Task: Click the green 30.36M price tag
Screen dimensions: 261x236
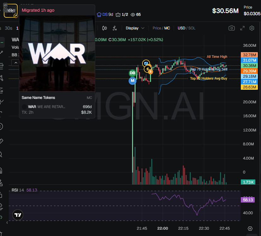Action: point(249,65)
